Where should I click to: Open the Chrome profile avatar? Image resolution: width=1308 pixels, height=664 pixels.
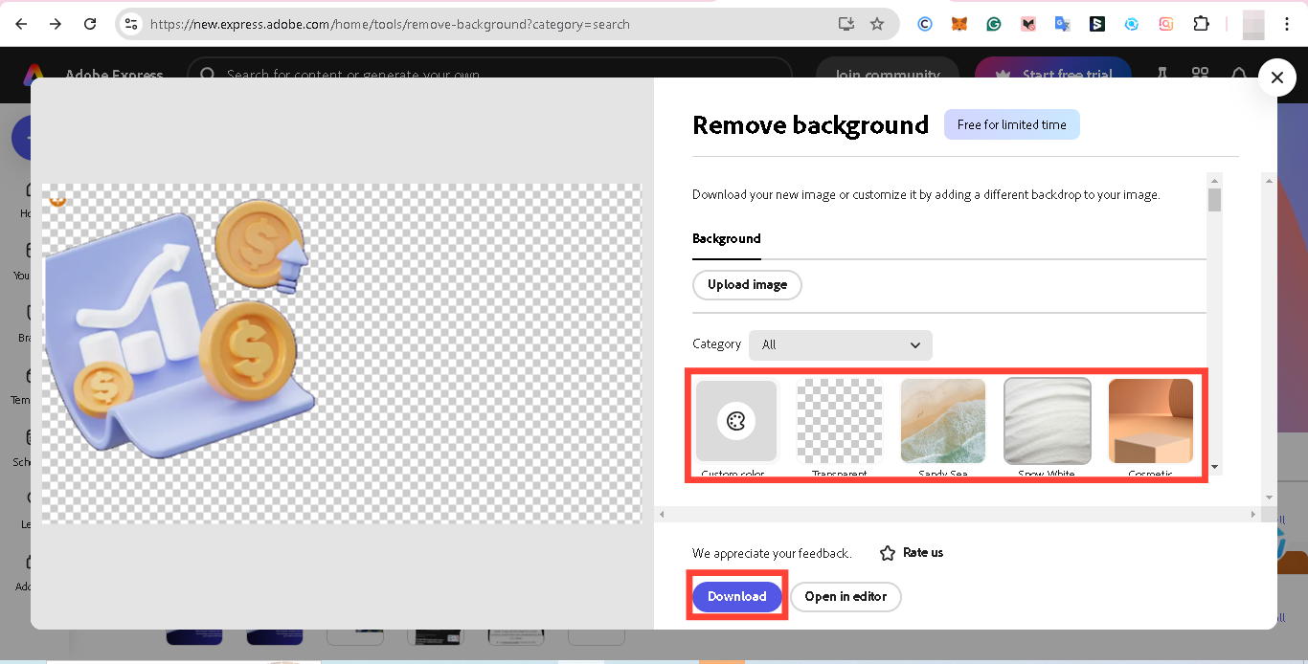pos(1253,24)
